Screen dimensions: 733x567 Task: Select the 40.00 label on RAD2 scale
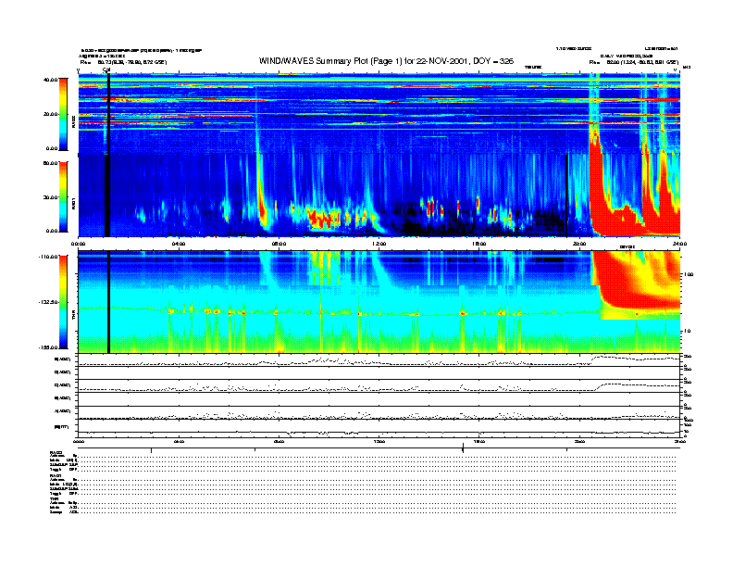click(50, 80)
